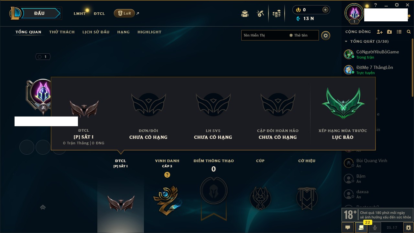
Task: Open friend list view options icon
Action: 399,32
